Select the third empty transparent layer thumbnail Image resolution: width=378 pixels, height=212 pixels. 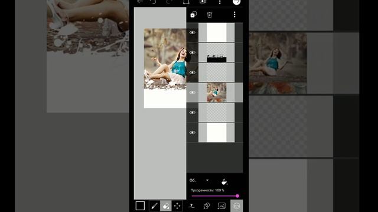pyautogui.click(x=217, y=72)
